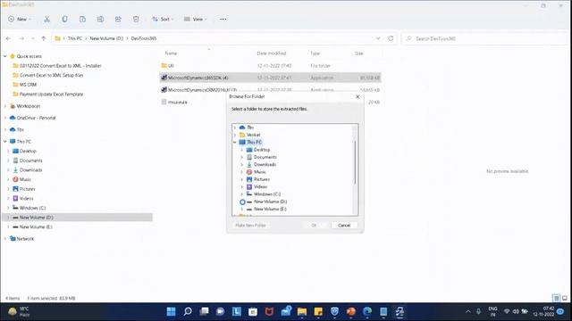The width and height of the screenshot is (572, 321).
Task: Click the Copy icon in the toolbar
Action: (64, 19)
